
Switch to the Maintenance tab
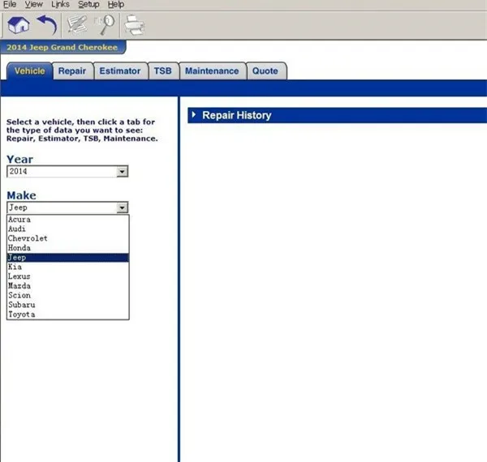pos(212,71)
